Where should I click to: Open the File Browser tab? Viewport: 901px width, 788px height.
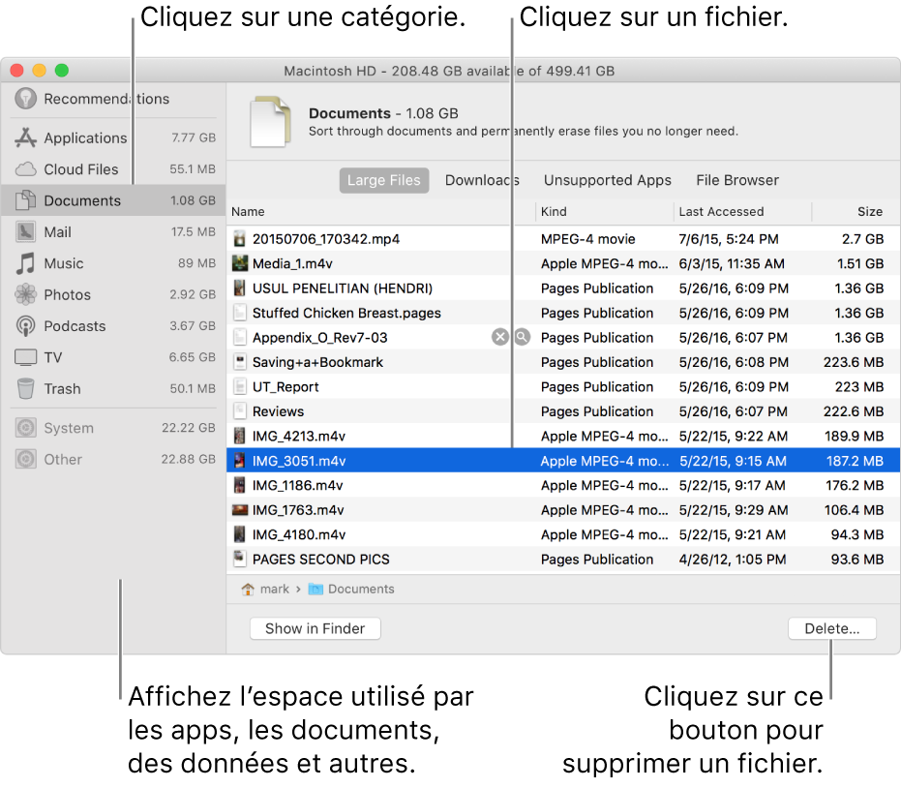click(737, 180)
